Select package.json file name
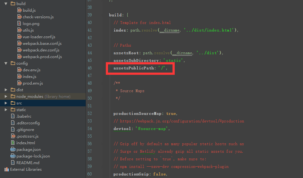303x178 pixels. [29, 150]
